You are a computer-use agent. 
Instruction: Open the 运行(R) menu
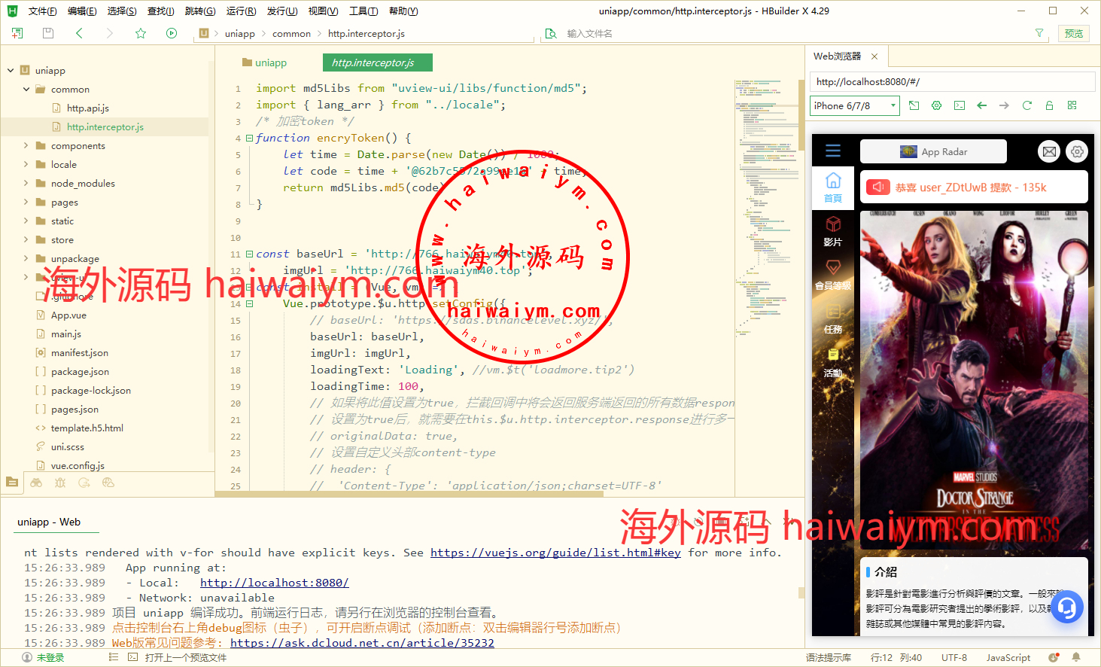(x=241, y=11)
